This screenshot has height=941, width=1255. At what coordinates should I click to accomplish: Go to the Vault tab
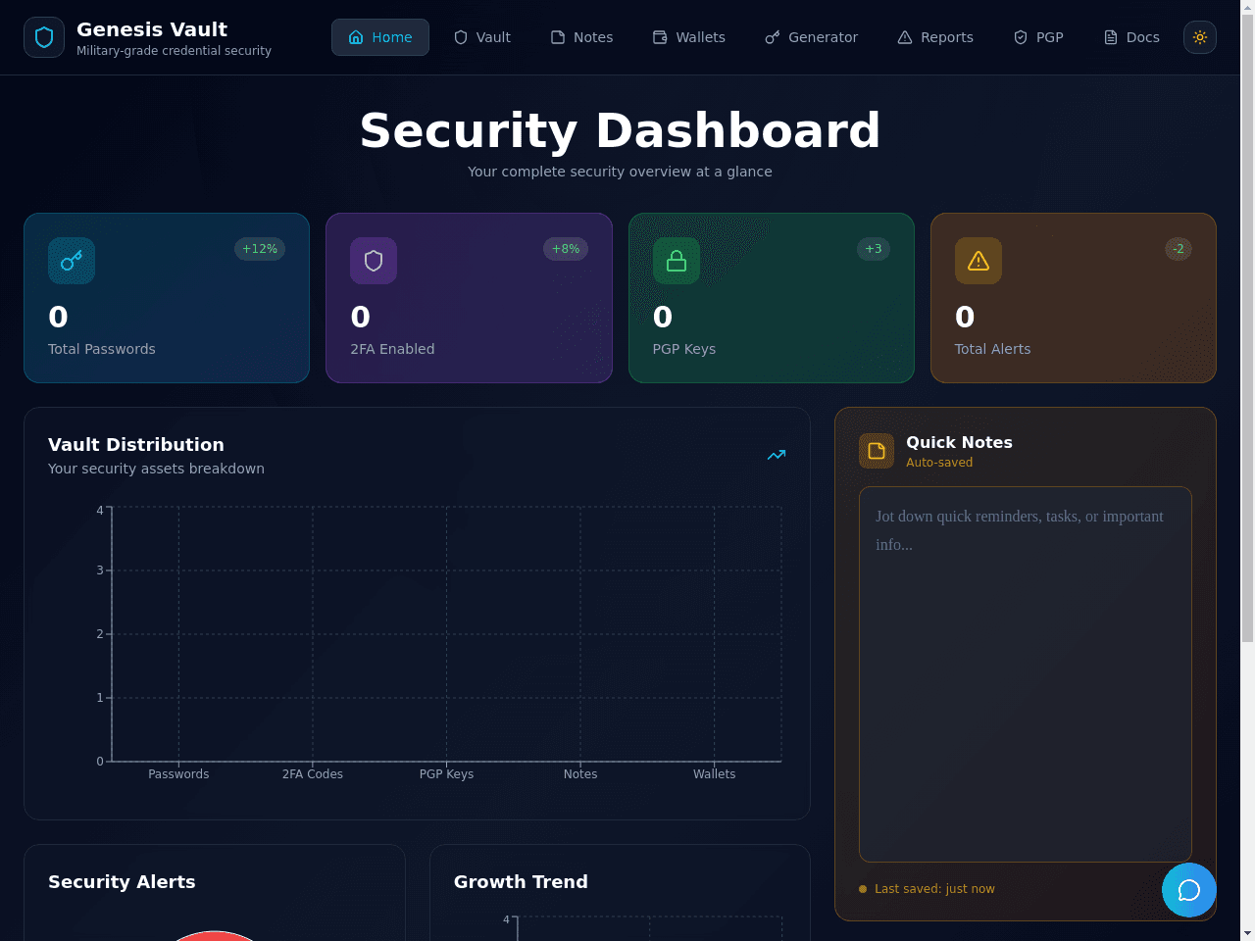coord(482,37)
